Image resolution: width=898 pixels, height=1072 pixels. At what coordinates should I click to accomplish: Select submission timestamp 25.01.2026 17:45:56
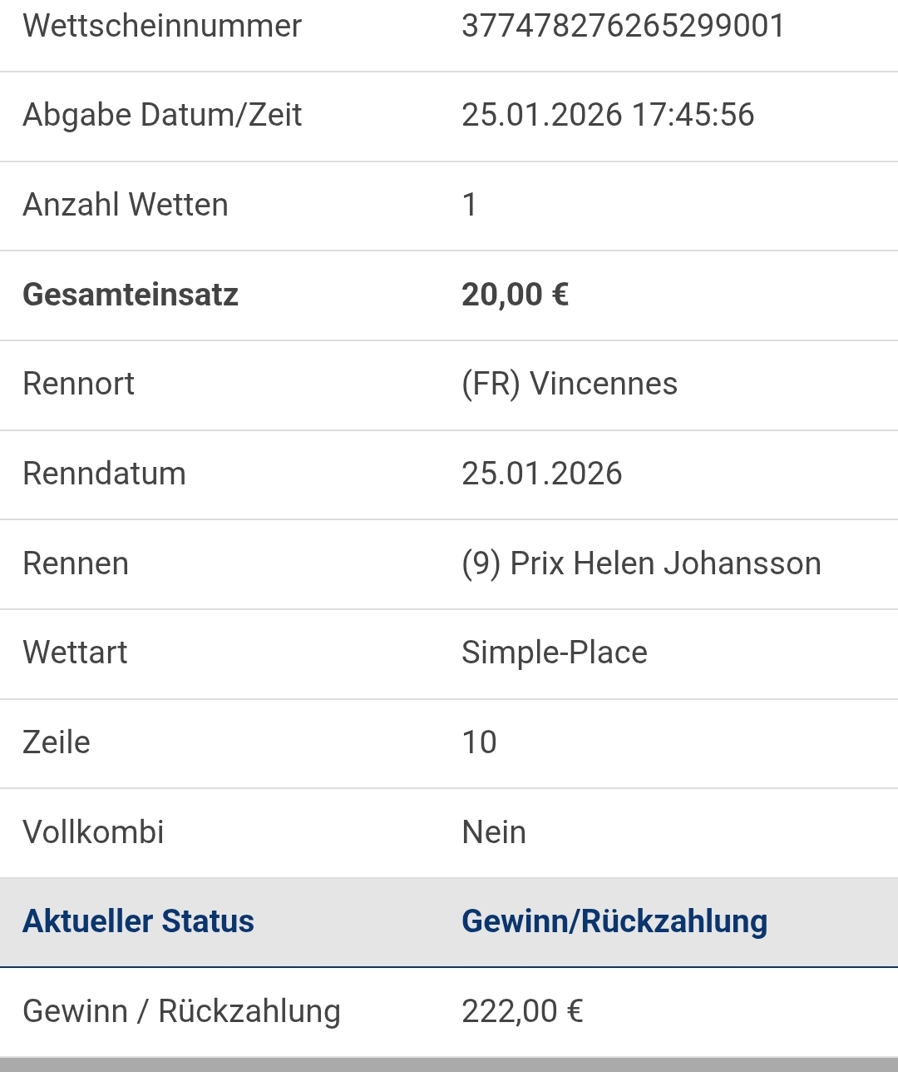coord(608,115)
